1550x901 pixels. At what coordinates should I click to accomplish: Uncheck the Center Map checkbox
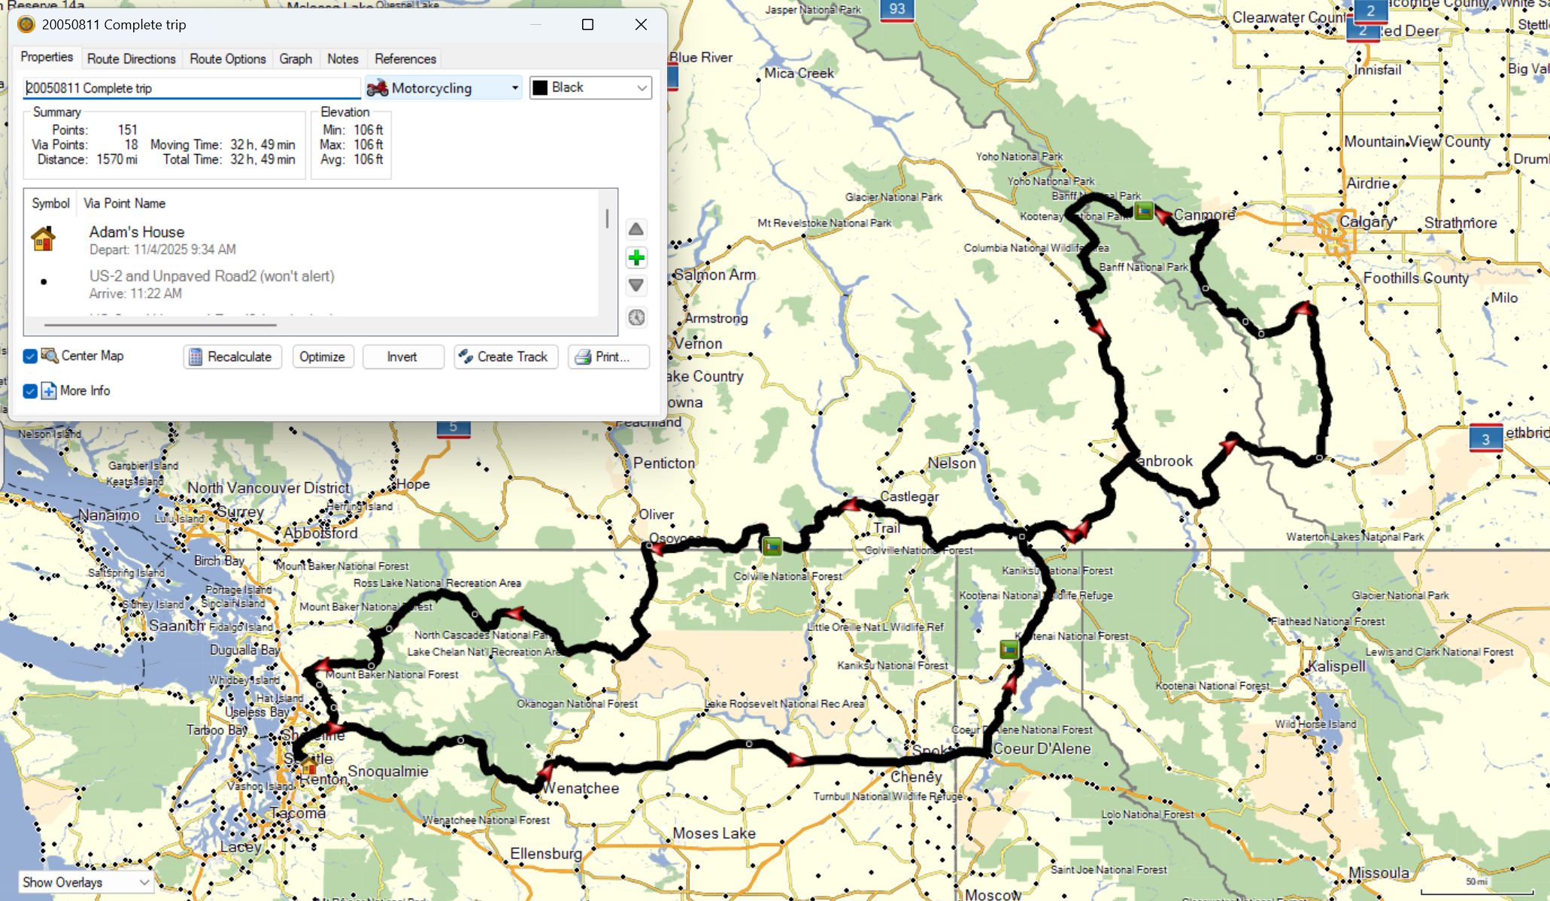30,356
